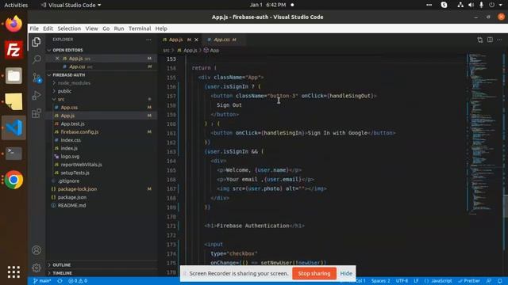This screenshot has width=508, height=285.
Task: Open the Help menu
Action: point(161,28)
